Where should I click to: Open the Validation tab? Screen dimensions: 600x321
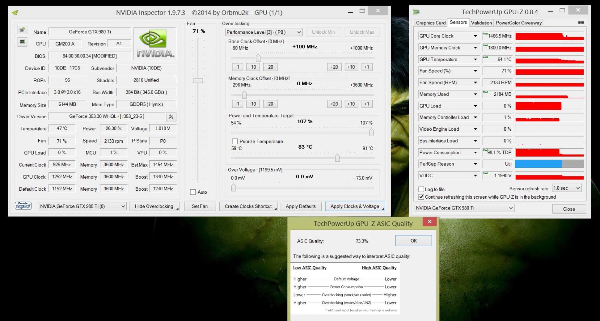coord(481,23)
